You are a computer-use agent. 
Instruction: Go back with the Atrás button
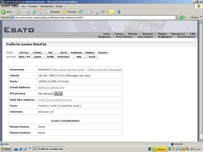(x=6, y=12)
